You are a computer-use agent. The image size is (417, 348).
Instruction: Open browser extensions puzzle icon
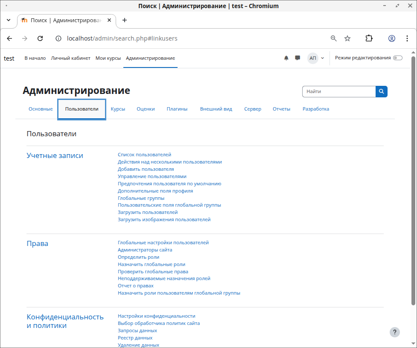pyautogui.click(x=369, y=38)
